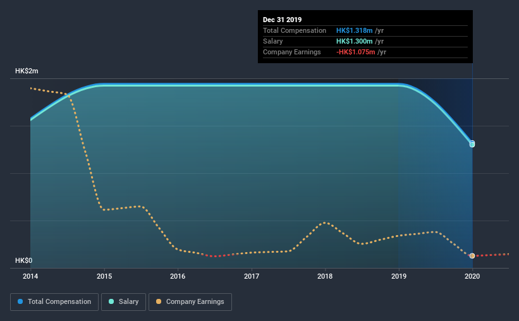
Task: Click the Total Compensation row label in tooltip
Action: pyautogui.click(x=295, y=30)
